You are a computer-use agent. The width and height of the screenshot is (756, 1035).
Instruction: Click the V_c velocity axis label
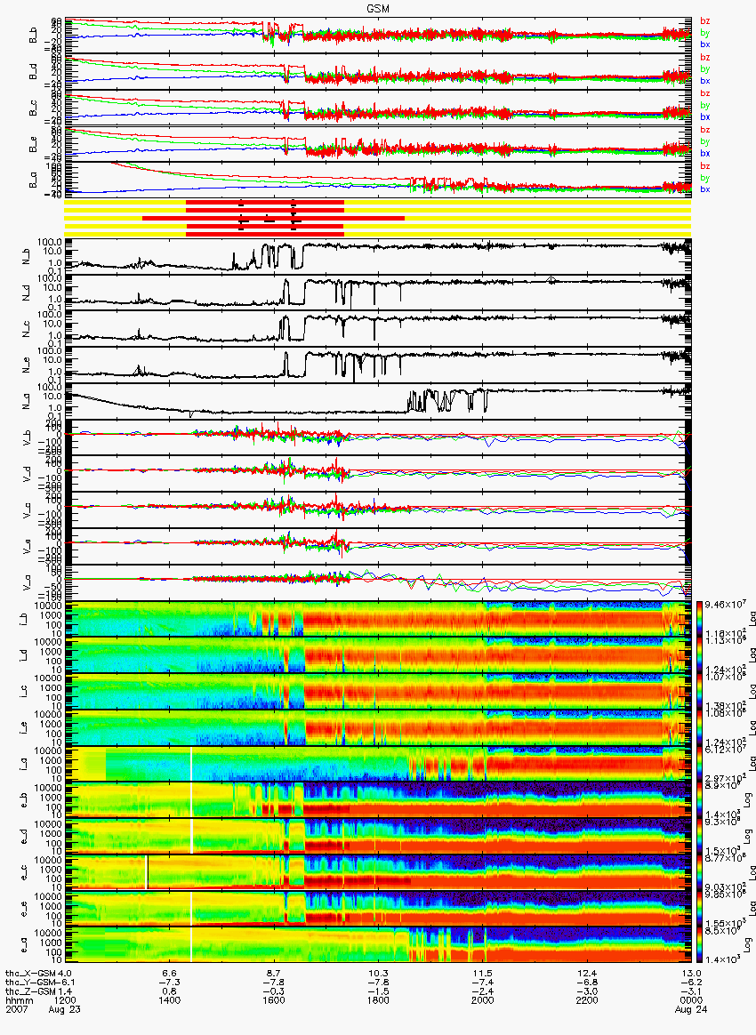tap(27, 509)
